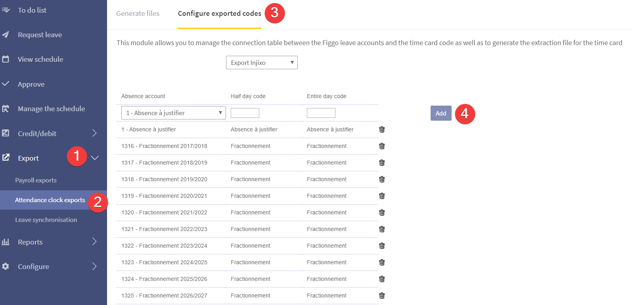Click the 1316 - Fractionnement 2017/2018 cell
This screenshot has width=632, height=305.
click(164, 146)
